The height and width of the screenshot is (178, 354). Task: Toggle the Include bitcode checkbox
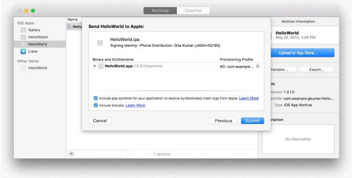pos(96,105)
